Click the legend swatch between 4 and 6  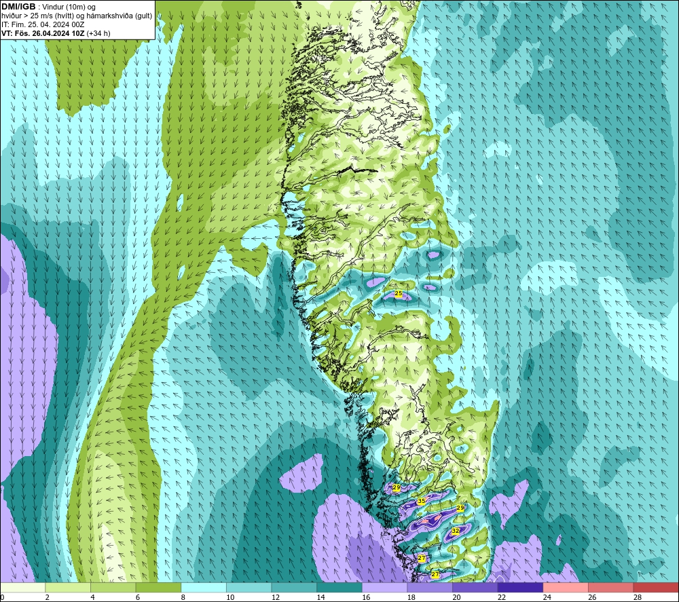(x=113, y=587)
